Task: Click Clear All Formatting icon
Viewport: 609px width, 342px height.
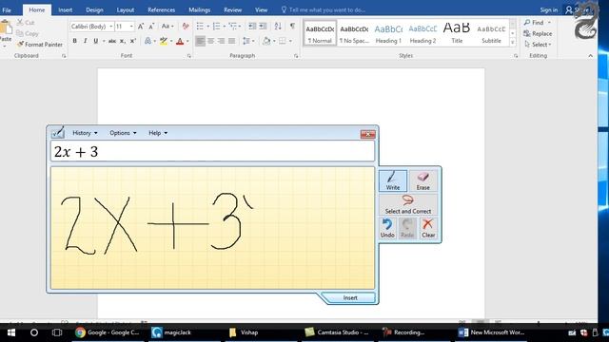Action: point(186,26)
